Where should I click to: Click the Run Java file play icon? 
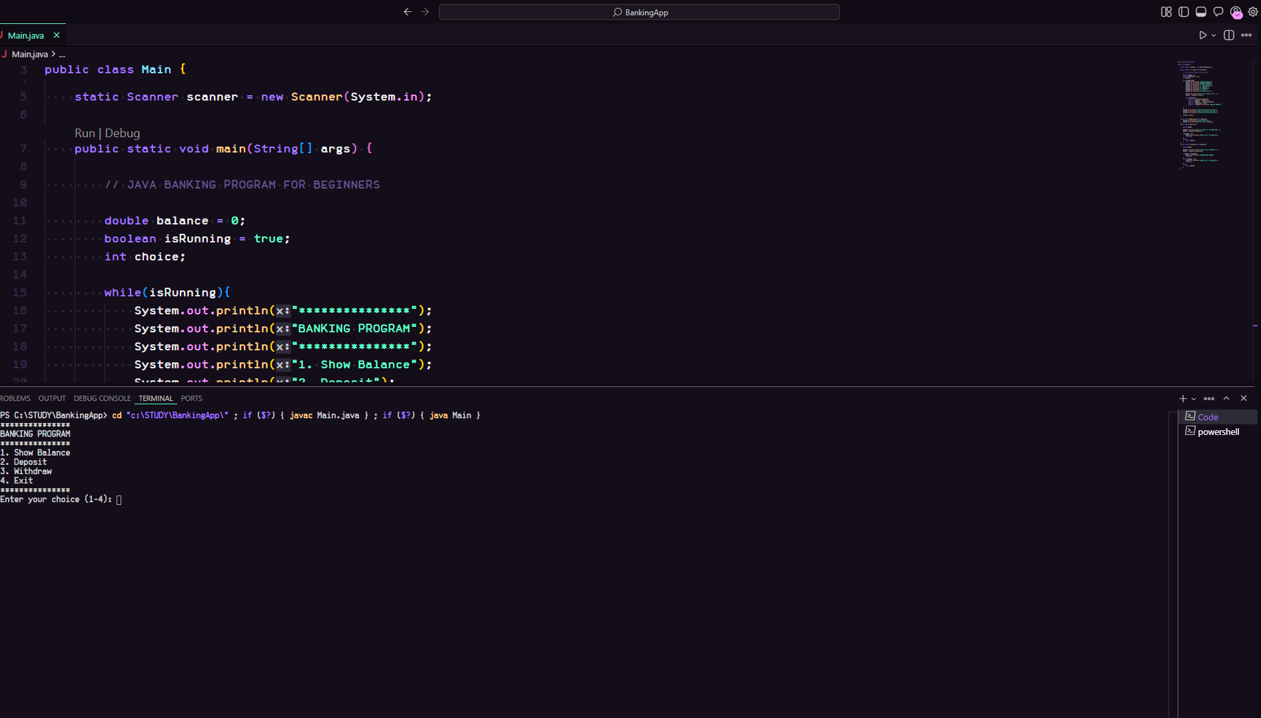click(1202, 35)
